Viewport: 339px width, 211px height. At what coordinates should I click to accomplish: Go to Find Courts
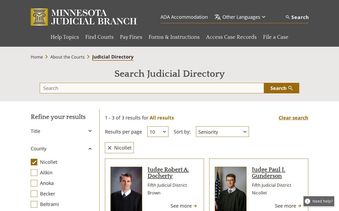99,37
